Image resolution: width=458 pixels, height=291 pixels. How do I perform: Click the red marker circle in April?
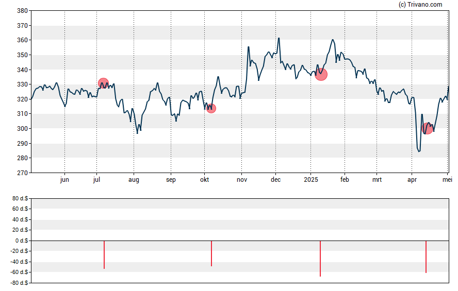click(x=428, y=128)
